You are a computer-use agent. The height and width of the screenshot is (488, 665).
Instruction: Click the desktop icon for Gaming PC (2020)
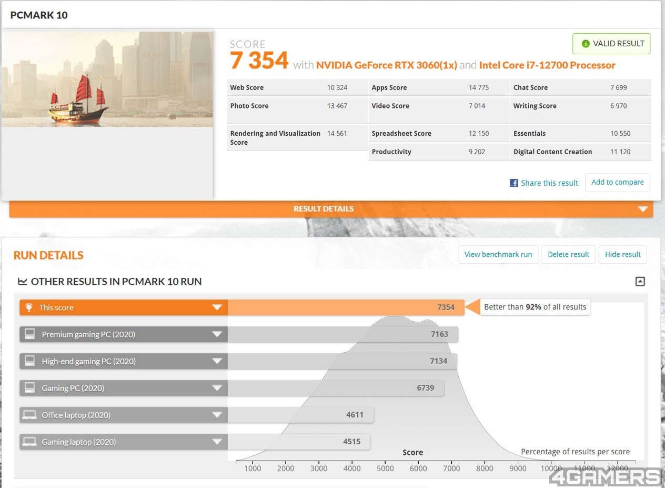[x=29, y=388]
